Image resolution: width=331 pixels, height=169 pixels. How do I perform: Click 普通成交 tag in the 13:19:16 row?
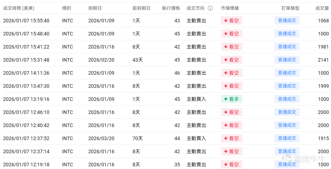287,99
